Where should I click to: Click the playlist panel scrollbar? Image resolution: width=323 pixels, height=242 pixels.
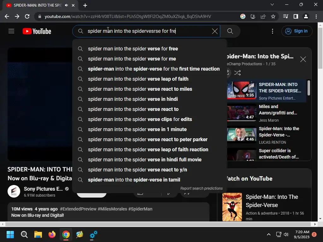pos(308,88)
